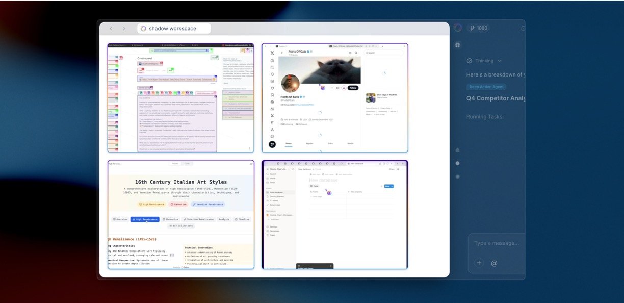Click the High Renaissance tab button

click(145, 219)
